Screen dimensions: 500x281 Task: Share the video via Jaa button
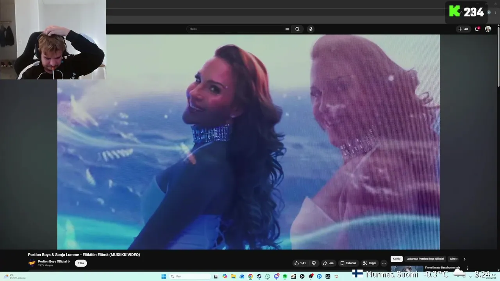(x=328, y=263)
